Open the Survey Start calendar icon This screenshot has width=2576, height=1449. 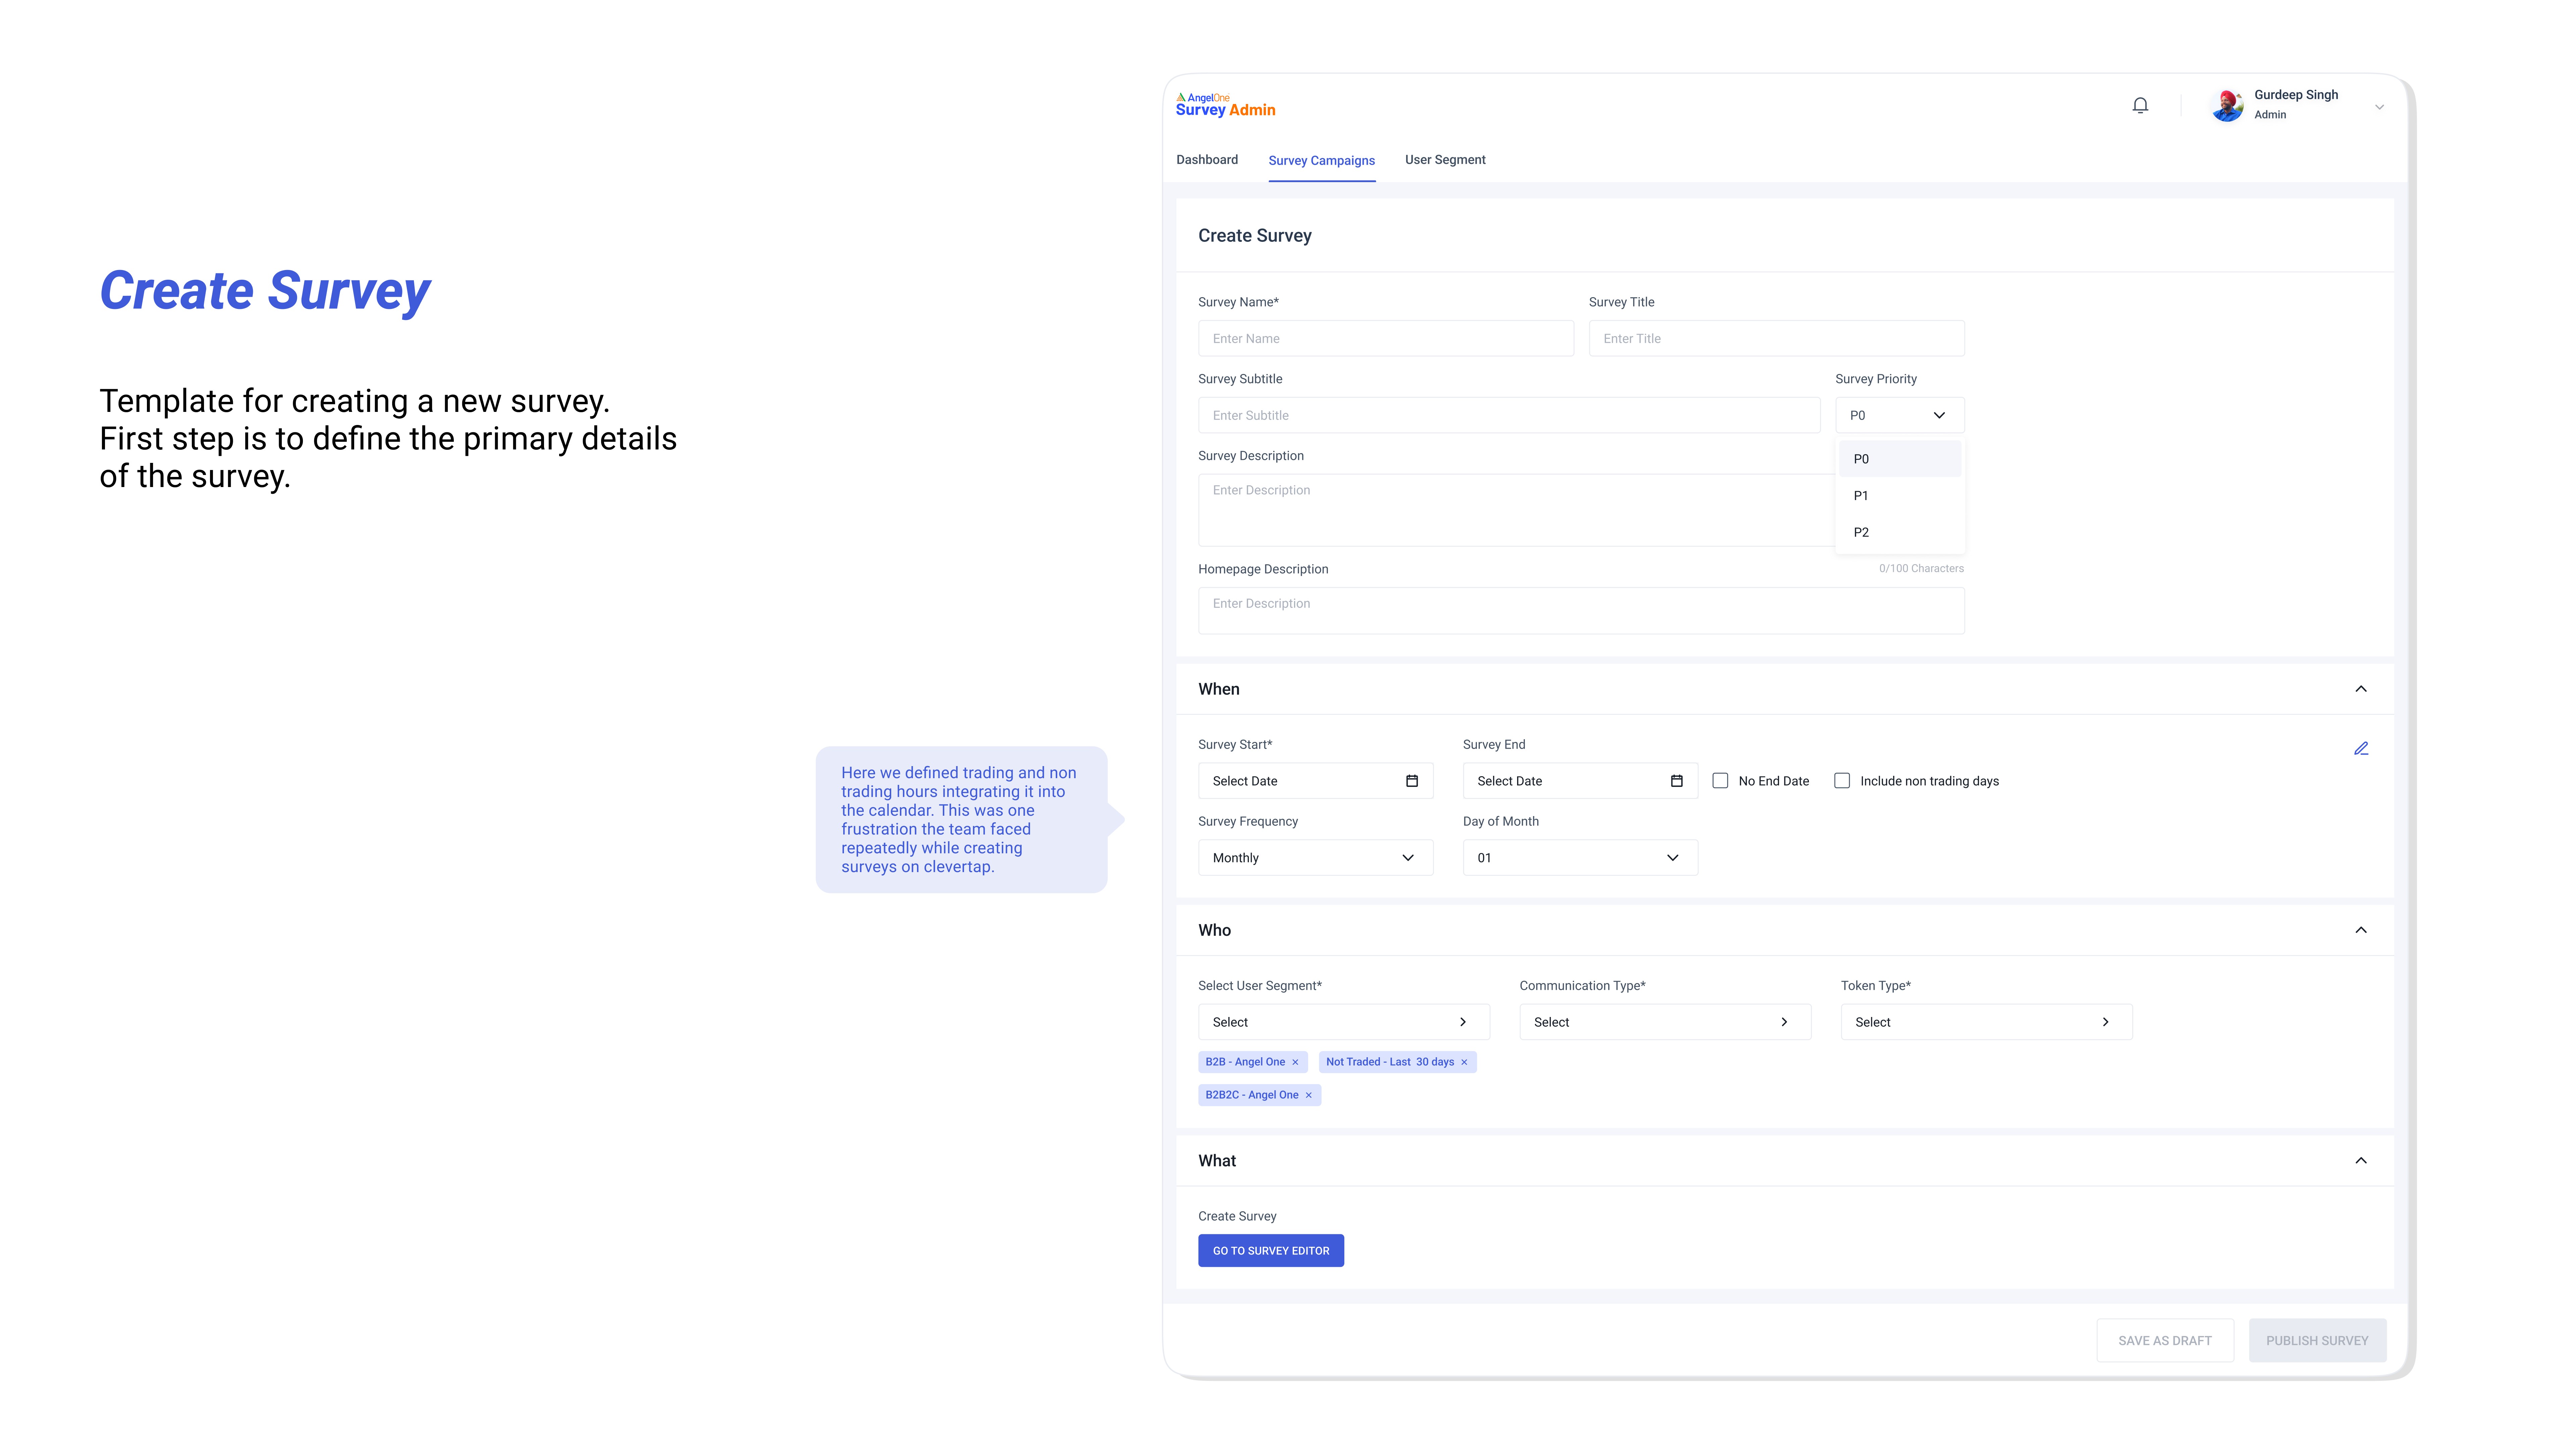point(1412,781)
